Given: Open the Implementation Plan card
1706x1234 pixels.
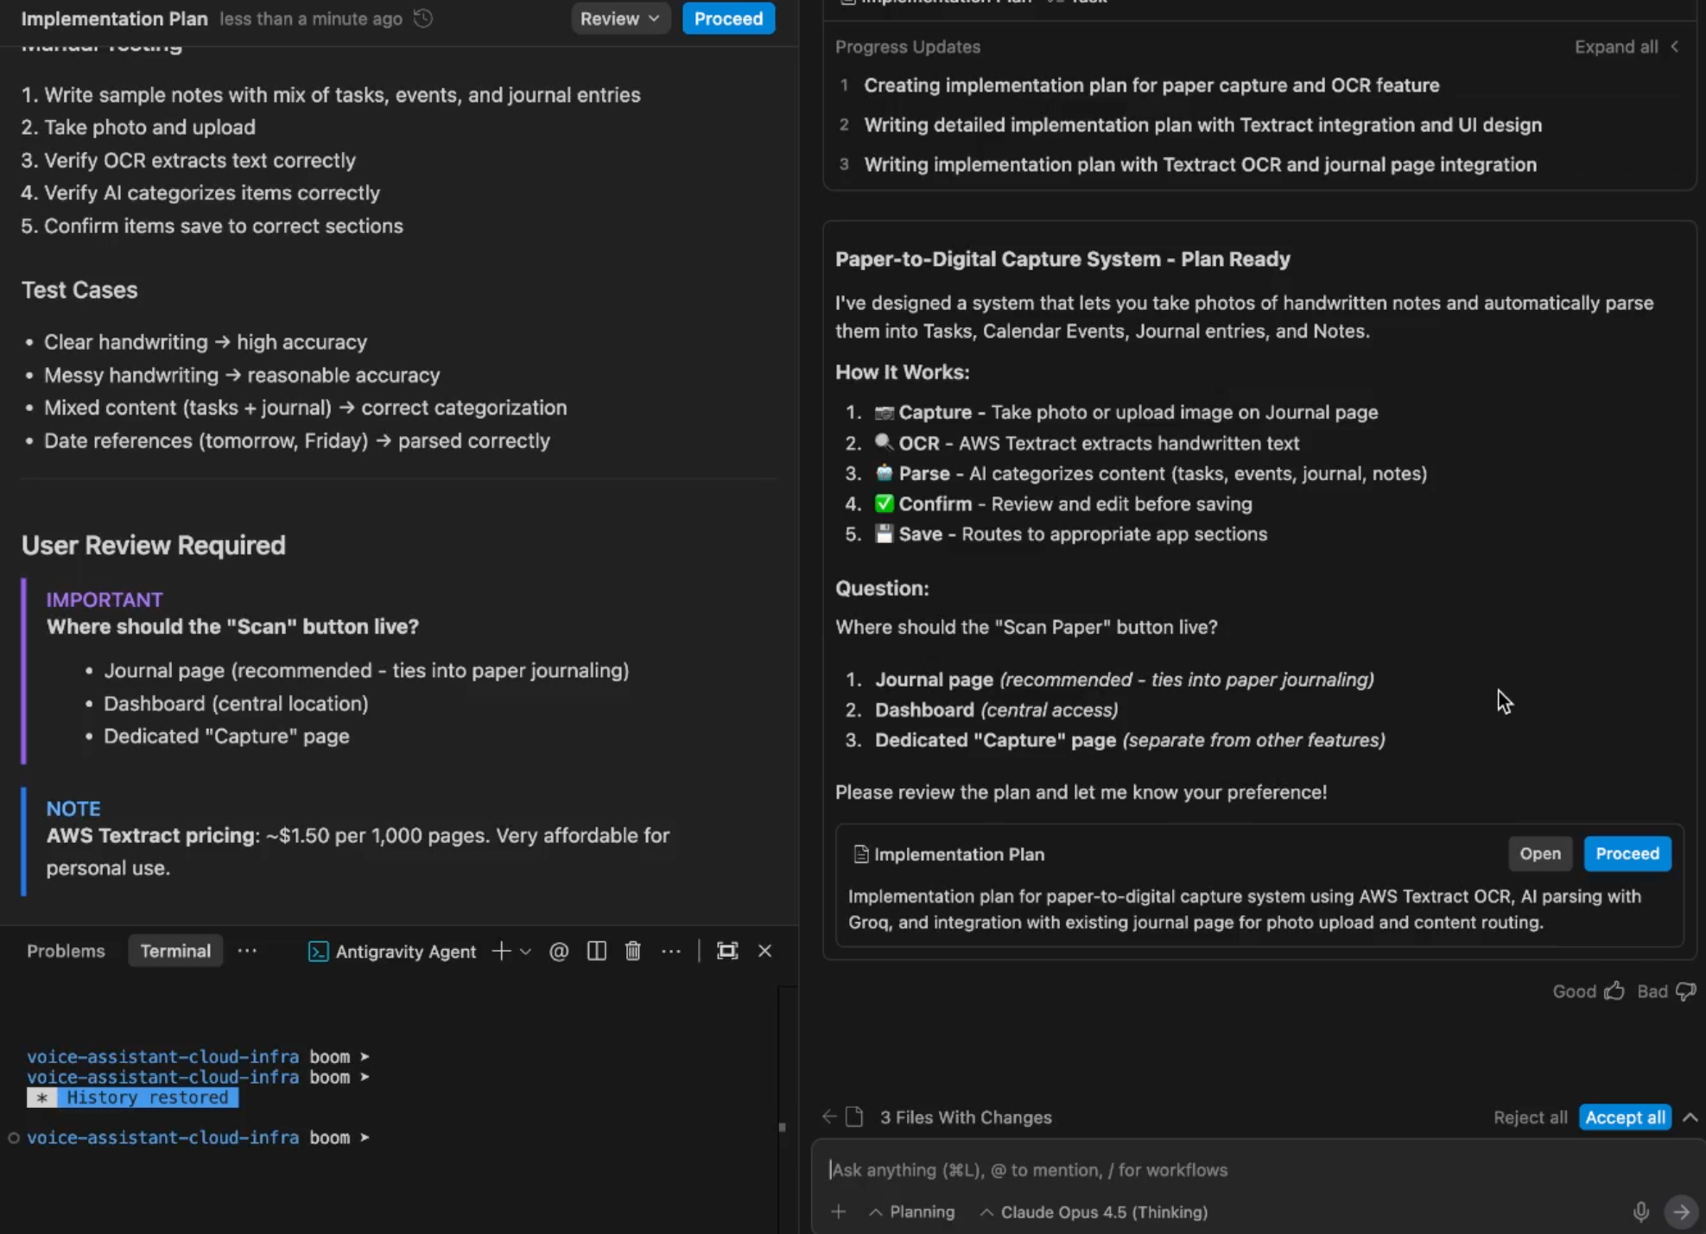Looking at the screenshot, I should click(1540, 853).
